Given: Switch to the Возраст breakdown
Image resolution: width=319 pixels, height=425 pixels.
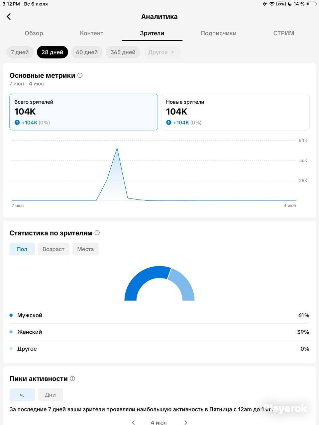Looking at the screenshot, I should coord(53,249).
